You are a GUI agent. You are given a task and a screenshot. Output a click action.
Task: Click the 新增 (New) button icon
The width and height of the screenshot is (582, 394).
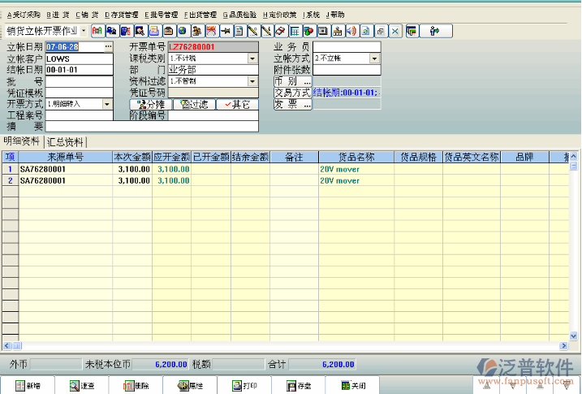(19, 385)
